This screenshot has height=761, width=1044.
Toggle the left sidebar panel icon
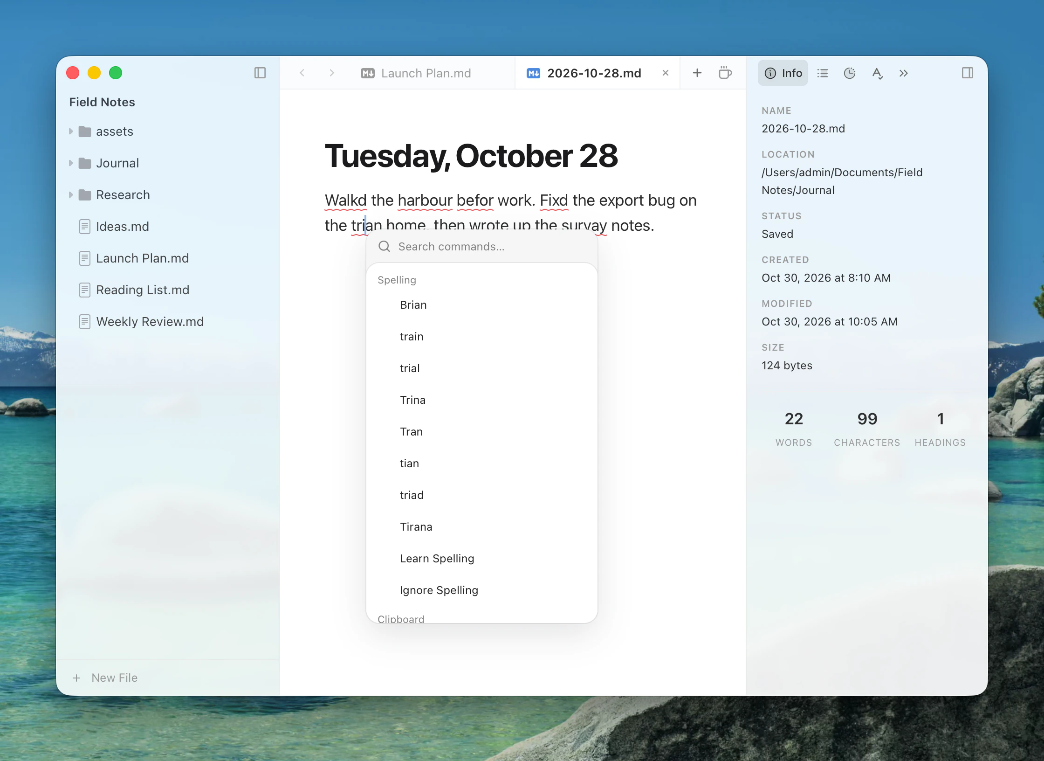260,73
